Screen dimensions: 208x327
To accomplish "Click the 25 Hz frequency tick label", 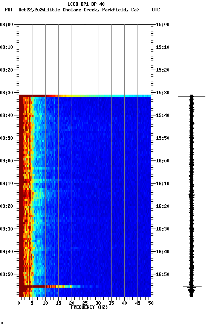I will pos(85,303).
